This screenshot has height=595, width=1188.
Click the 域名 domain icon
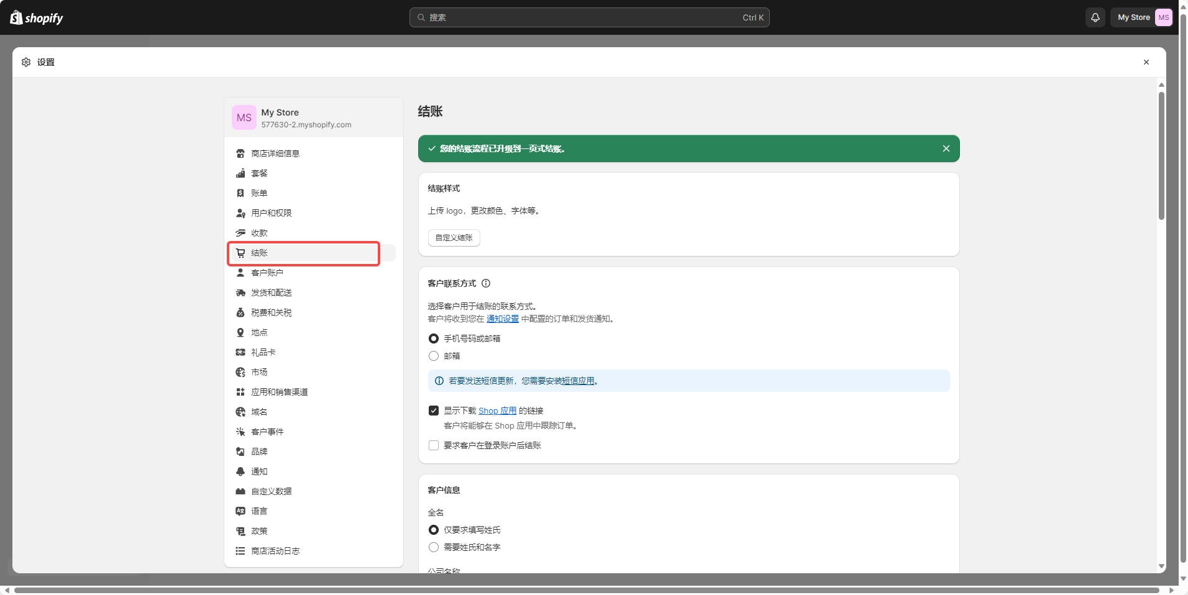[240, 412]
